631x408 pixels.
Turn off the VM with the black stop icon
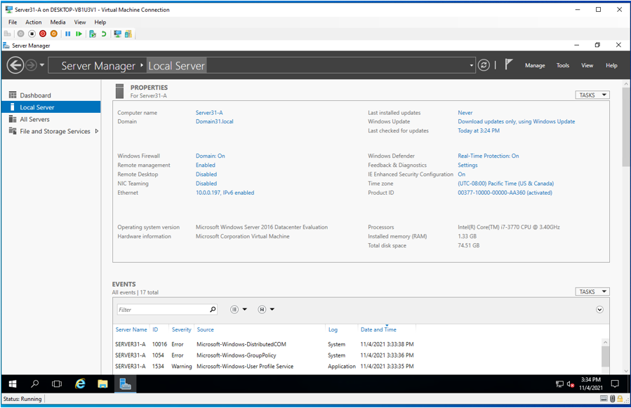32,34
